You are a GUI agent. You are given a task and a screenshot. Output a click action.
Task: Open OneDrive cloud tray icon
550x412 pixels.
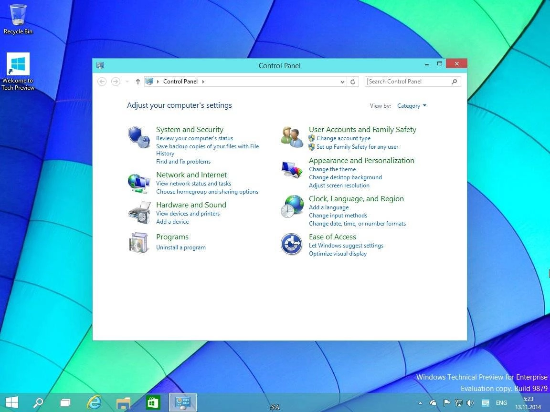(433, 403)
